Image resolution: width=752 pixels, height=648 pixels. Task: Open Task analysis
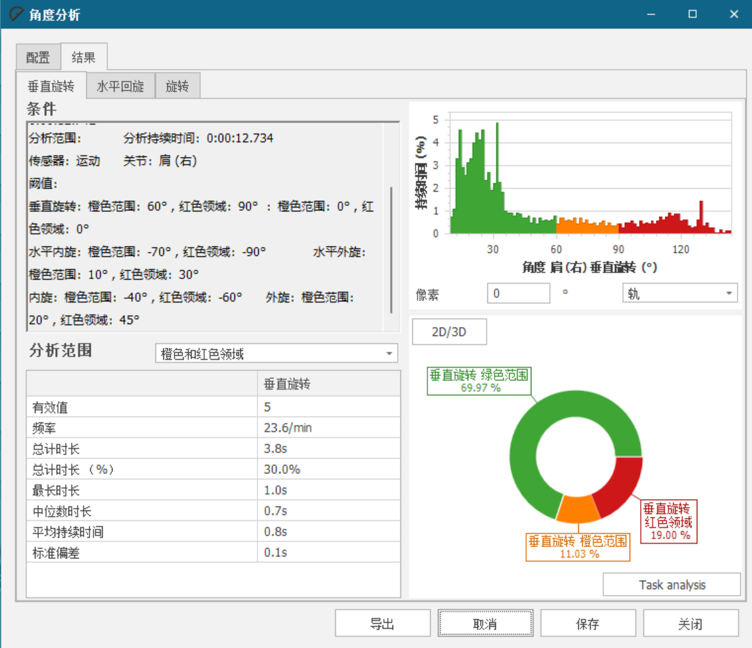pyautogui.click(x=672, y=585)
